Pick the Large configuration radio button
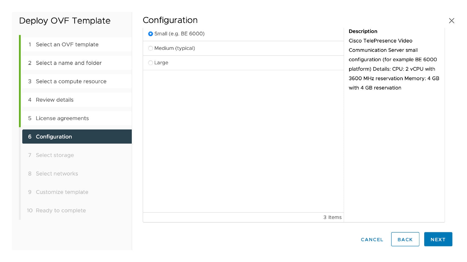The image size is (467, 262). pos(150,63)
